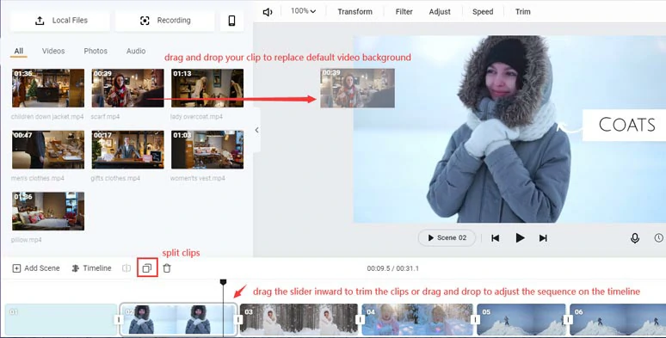Start a Recording from the media panel
This screenshot has width=666, height=338.
coord(165,21)
